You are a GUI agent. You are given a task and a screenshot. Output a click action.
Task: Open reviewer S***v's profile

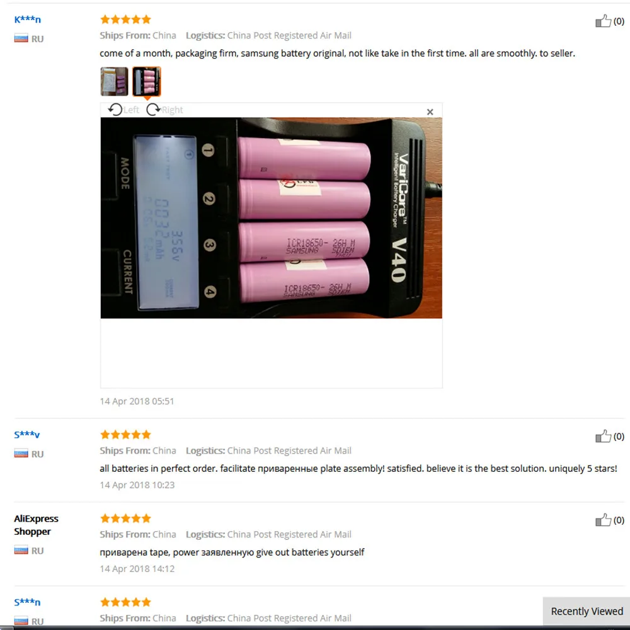click(27, 435)
